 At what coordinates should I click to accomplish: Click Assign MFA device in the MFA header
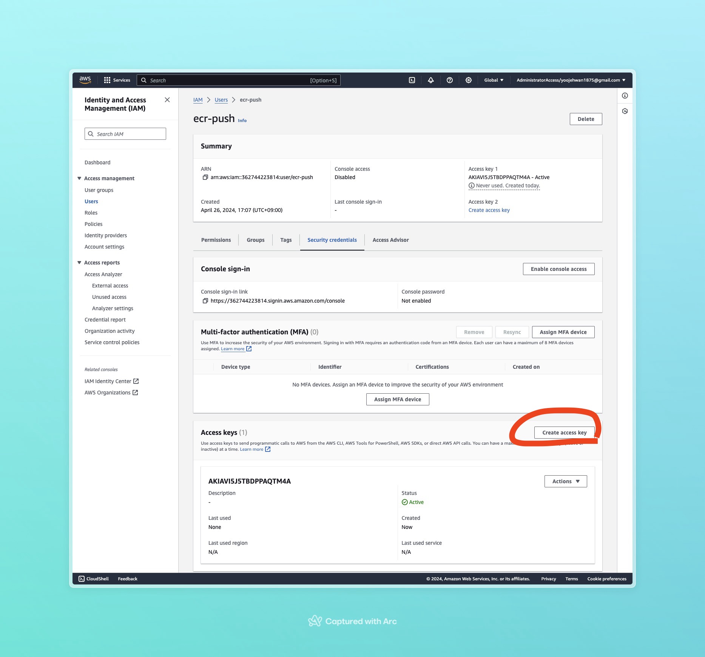[x=563, y=332]
